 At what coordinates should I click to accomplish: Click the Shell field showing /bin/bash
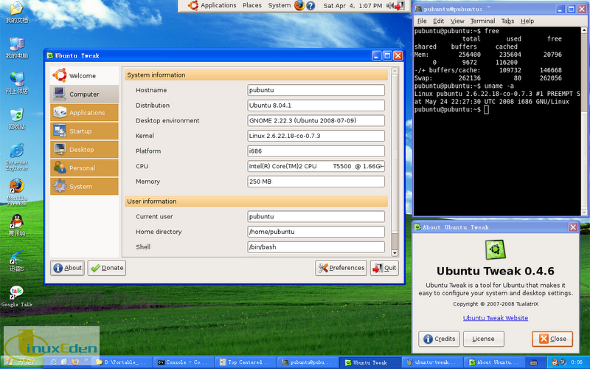[316, 247]
